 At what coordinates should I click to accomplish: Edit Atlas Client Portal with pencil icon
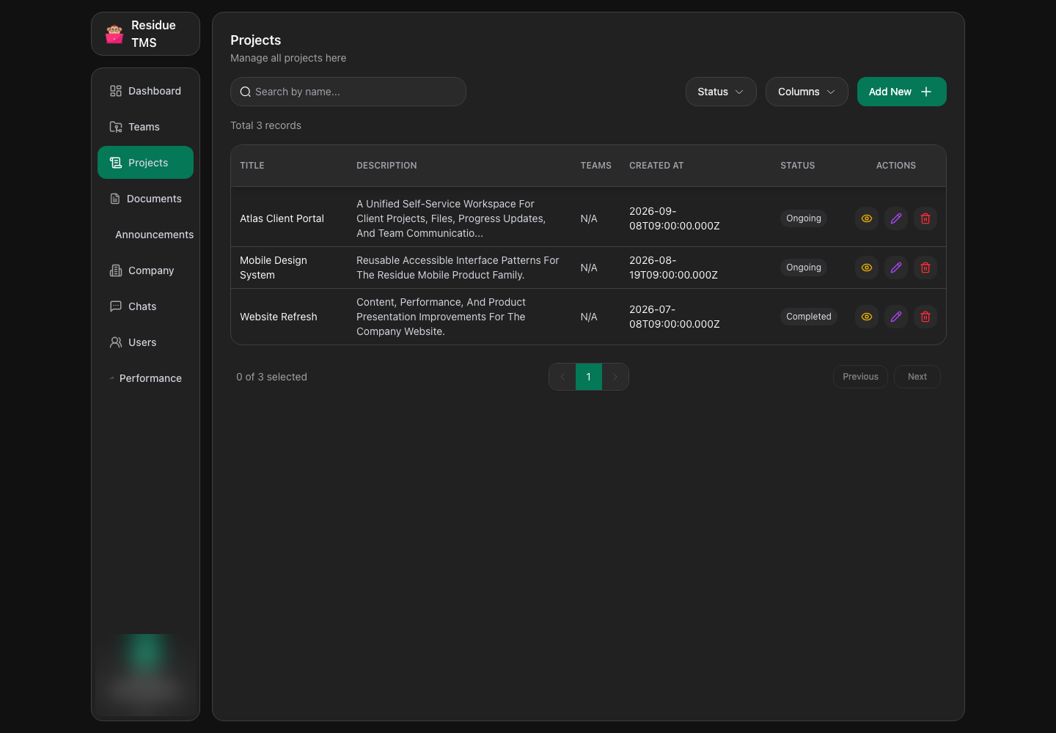pyautogui.click(x=896, y=218)
